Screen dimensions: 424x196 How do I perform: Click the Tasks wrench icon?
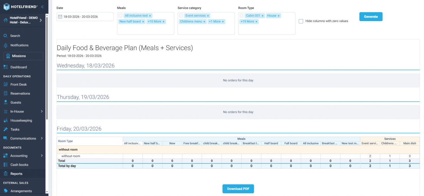click(6, 129)
